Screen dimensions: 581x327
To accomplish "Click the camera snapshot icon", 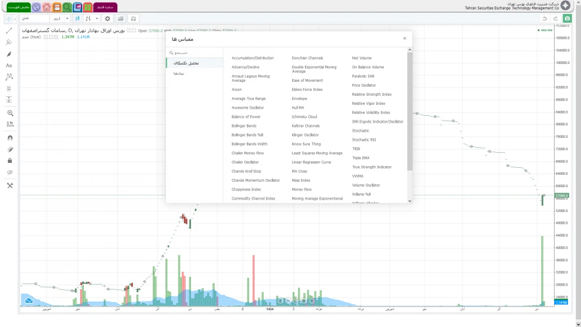I will click(567, 18).
